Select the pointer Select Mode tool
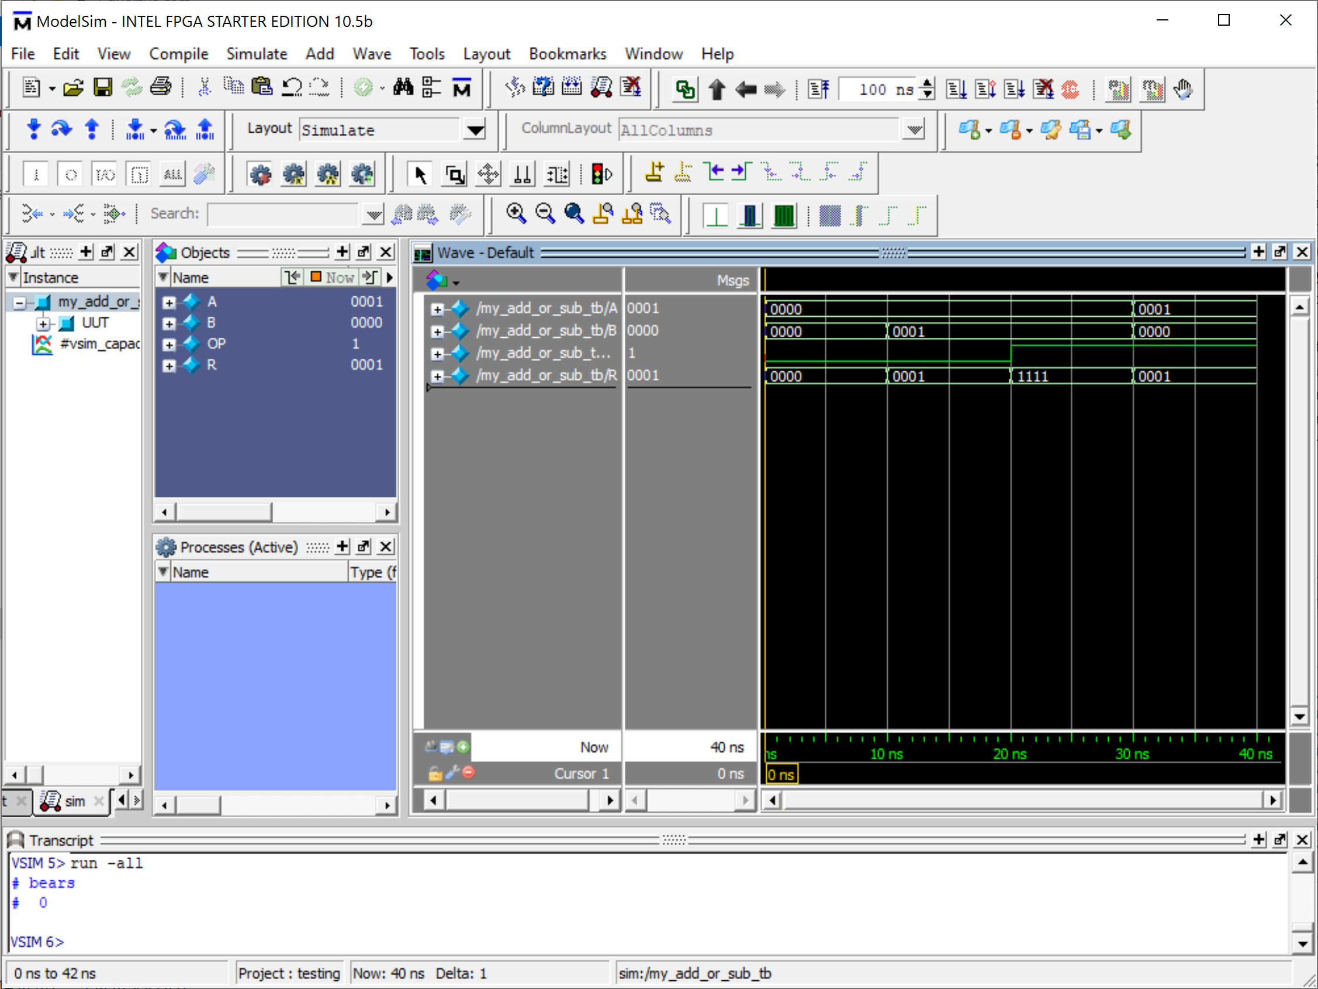This screenshot has width=1318, height=989. click(x=420, y=175)
